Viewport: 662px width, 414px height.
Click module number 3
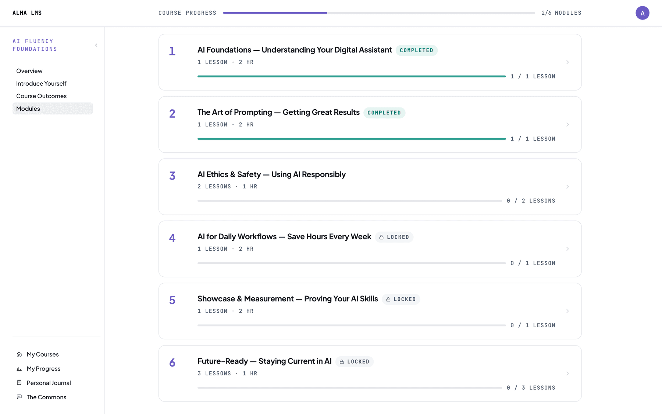[172, 176]
